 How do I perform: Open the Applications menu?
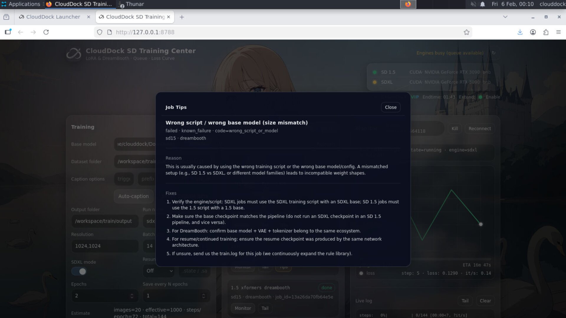click(x=21, y=4)
